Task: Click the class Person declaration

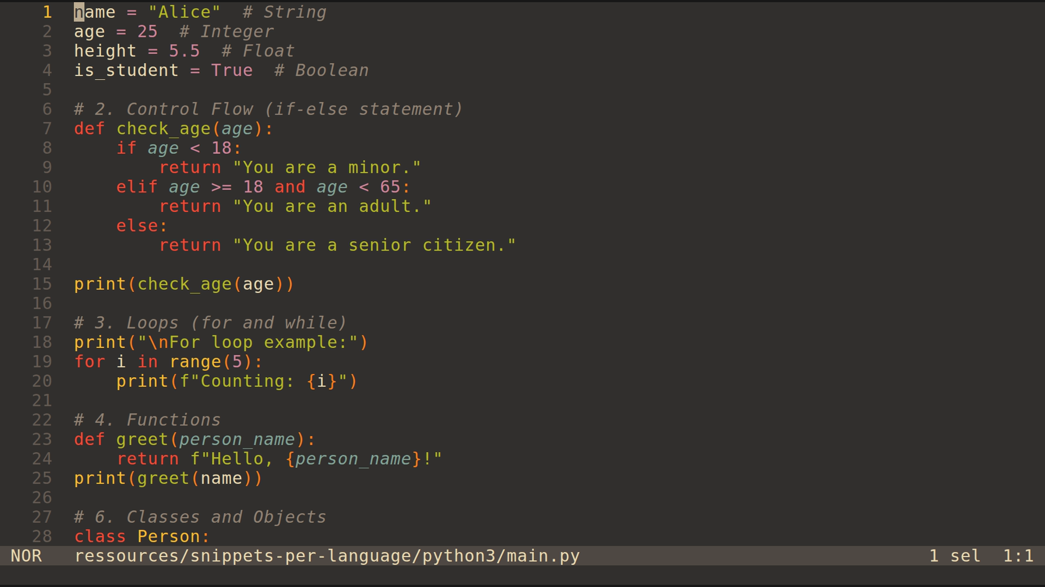Action: pos(142,536)
